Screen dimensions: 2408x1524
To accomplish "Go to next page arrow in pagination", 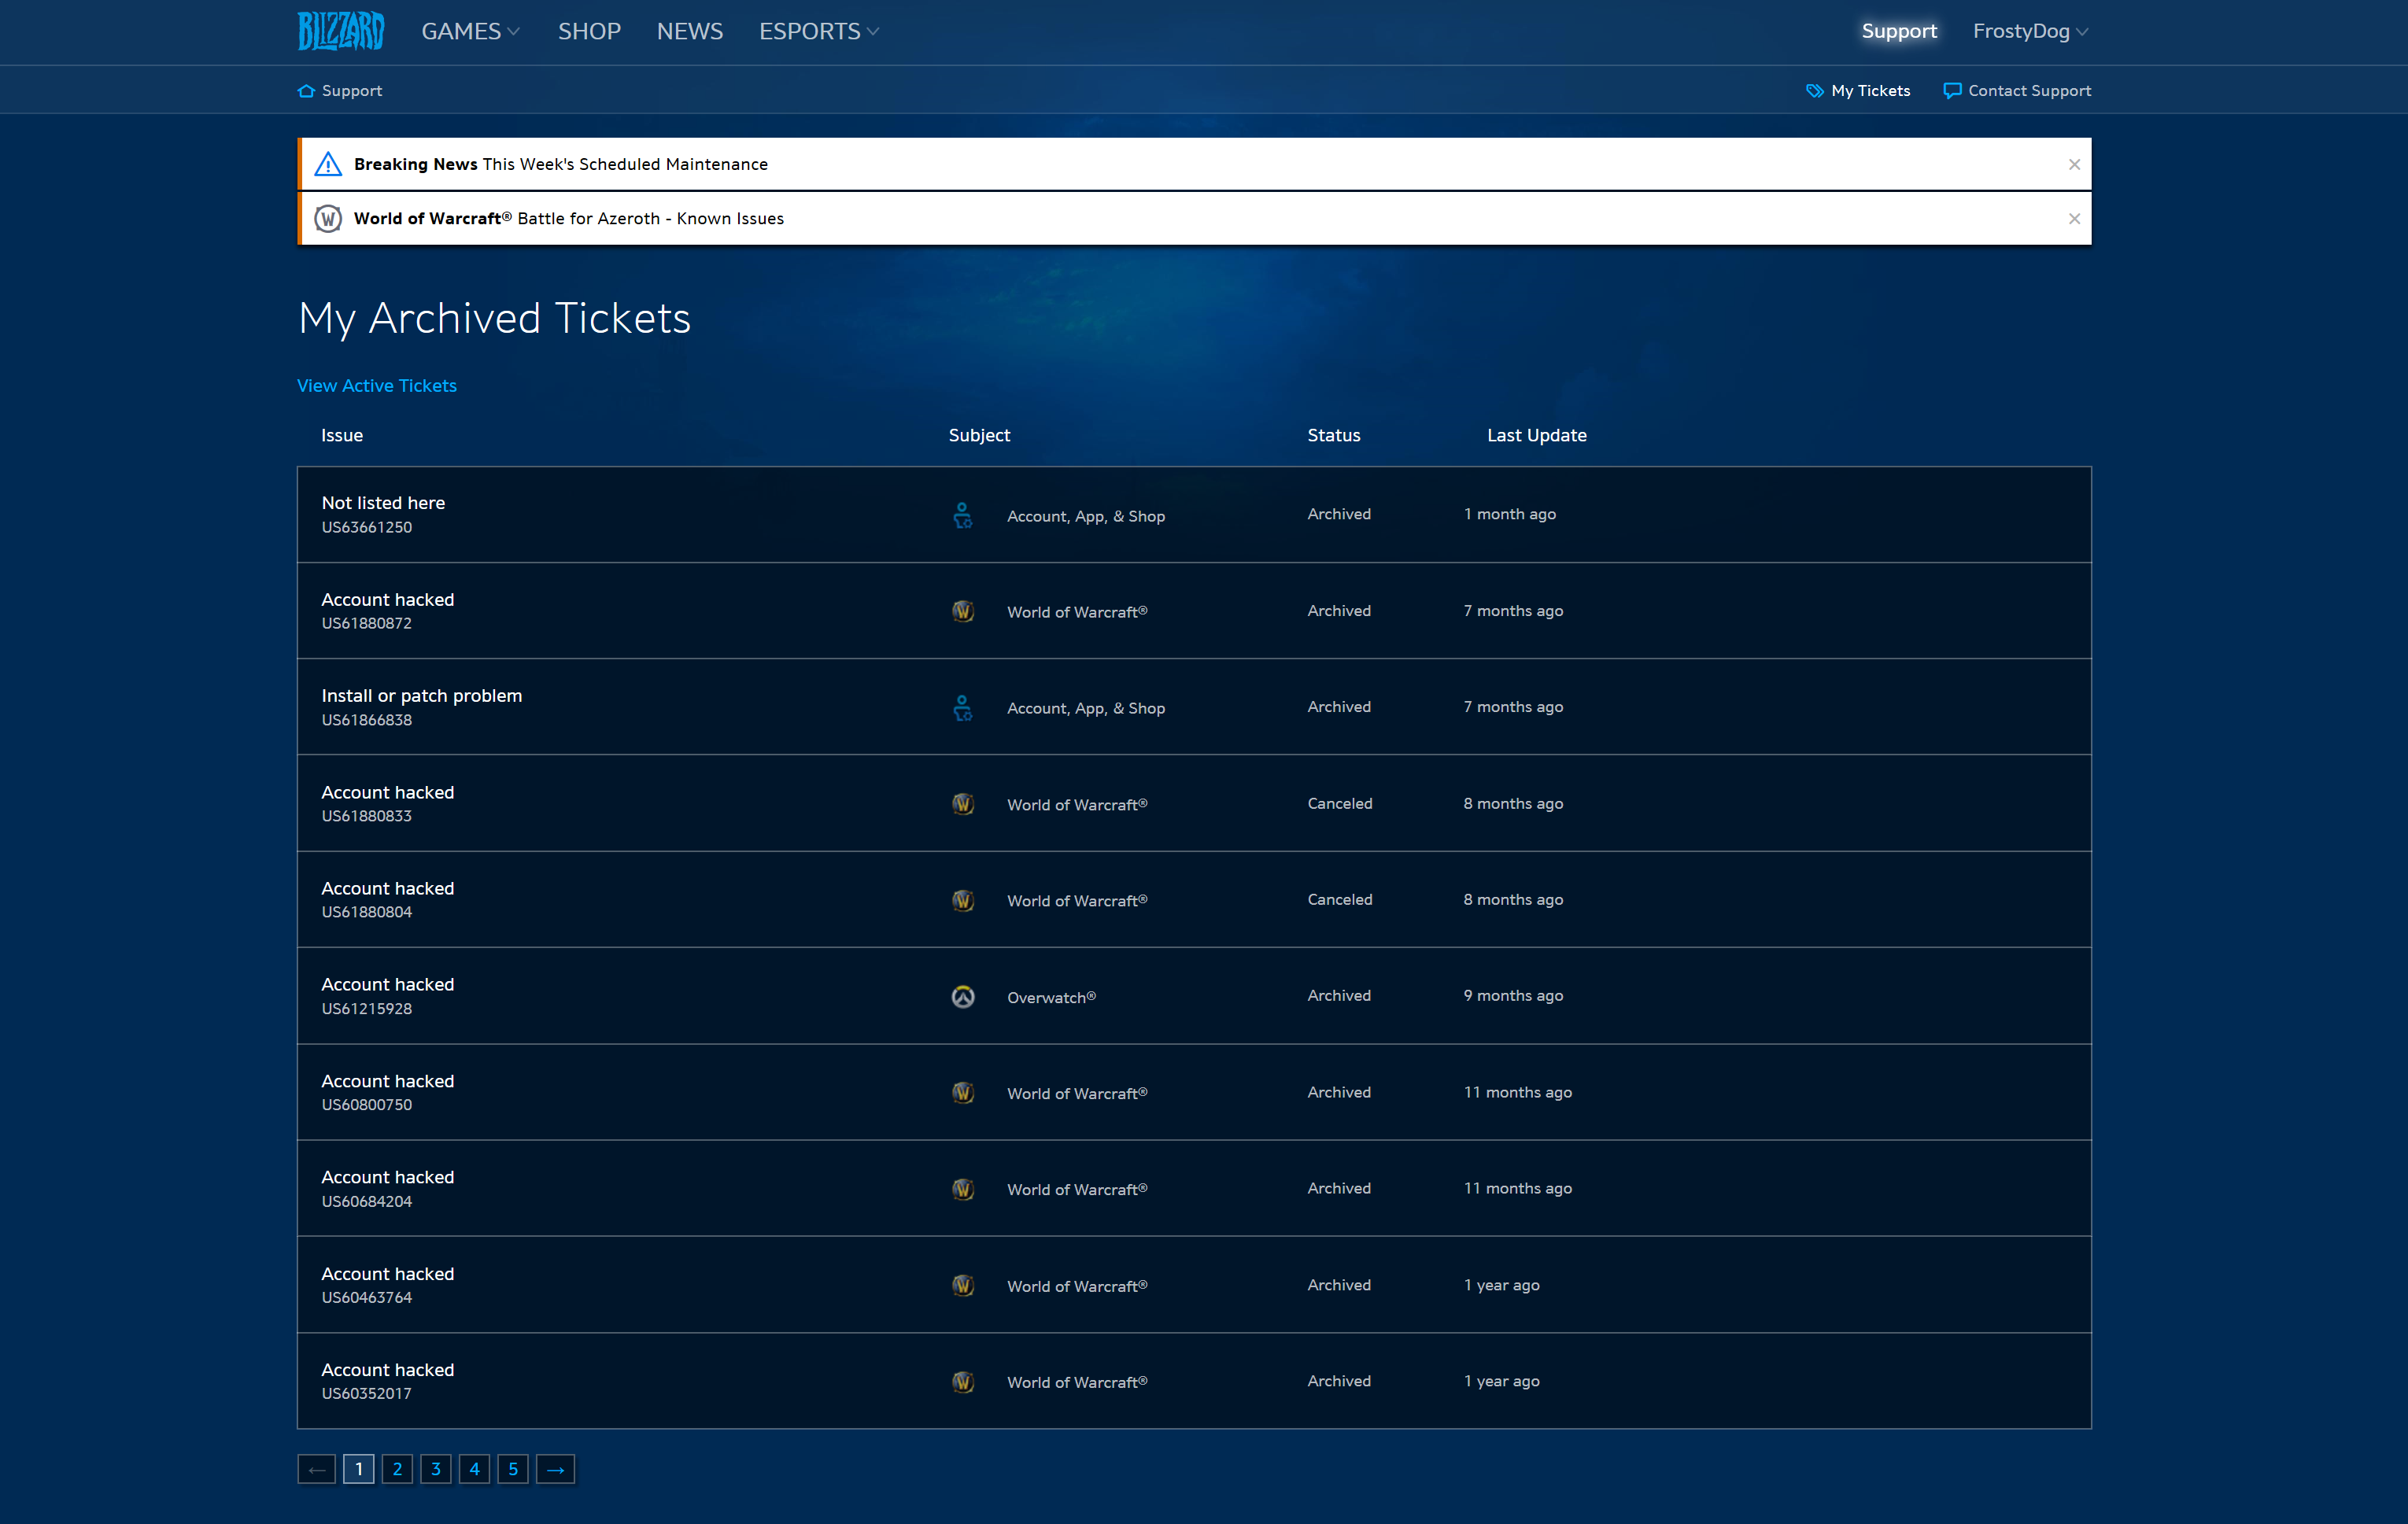I will click(556, 1469).
